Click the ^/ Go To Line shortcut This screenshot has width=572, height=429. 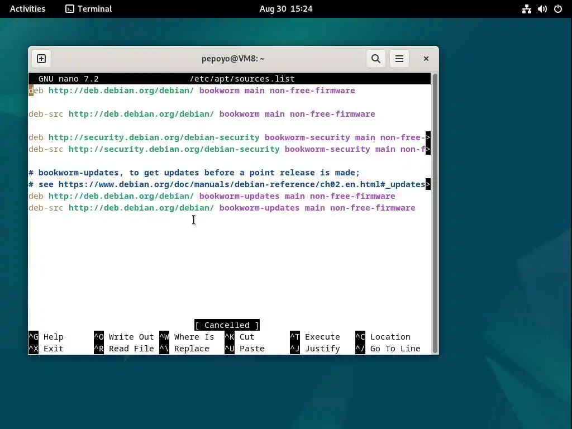388,349
